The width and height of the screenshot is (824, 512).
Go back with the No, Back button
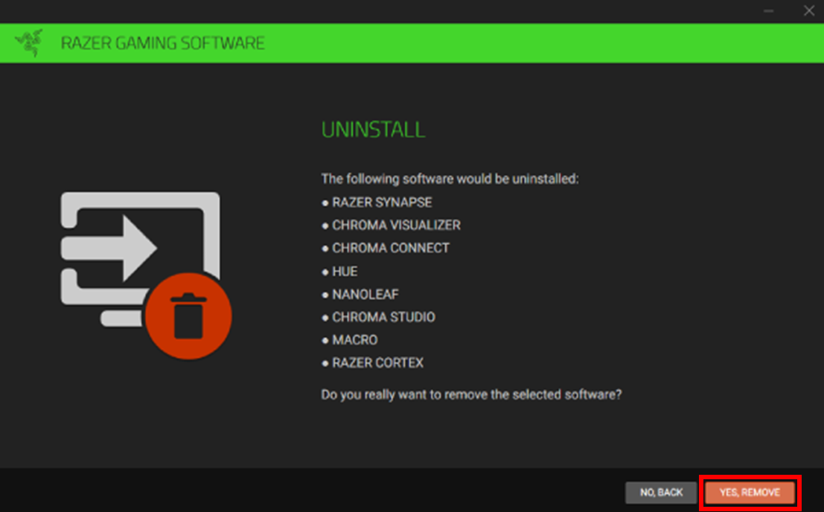(x=661, y=493)
